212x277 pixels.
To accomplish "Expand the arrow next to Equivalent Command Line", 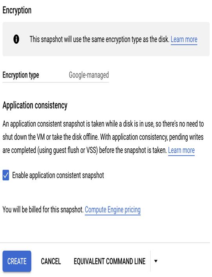I will coord(156,261).
